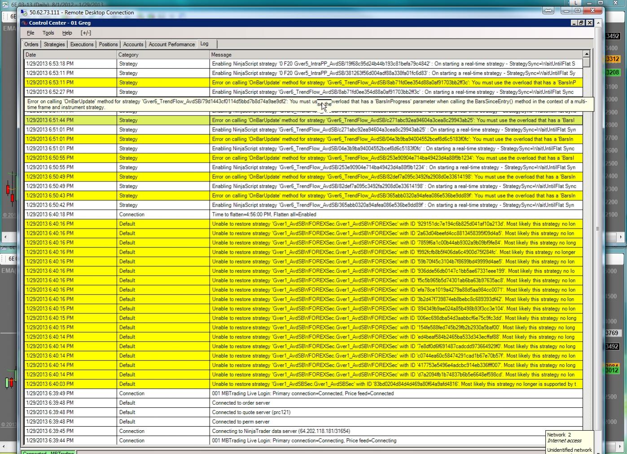Viewport: 627px width, 454px height.
Task: Click the Category column header
Action: tap(163, 55)
